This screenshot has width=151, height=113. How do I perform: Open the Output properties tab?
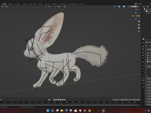click(x=143, y=49)
